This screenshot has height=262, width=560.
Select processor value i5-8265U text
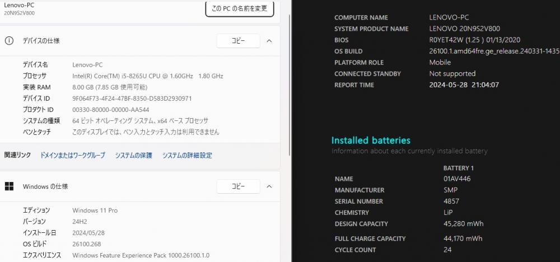[x=147, y=76]
